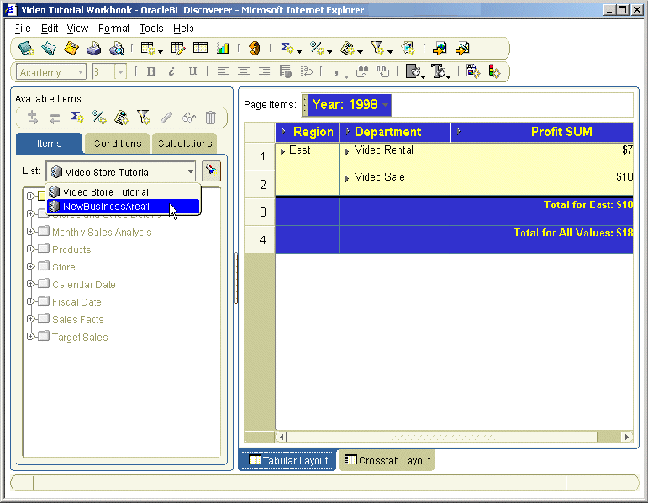Image resolution: width=648 pixels, height=503 pixels.
Task: Click the Profit SUM column header
Action: coord(542,132)
